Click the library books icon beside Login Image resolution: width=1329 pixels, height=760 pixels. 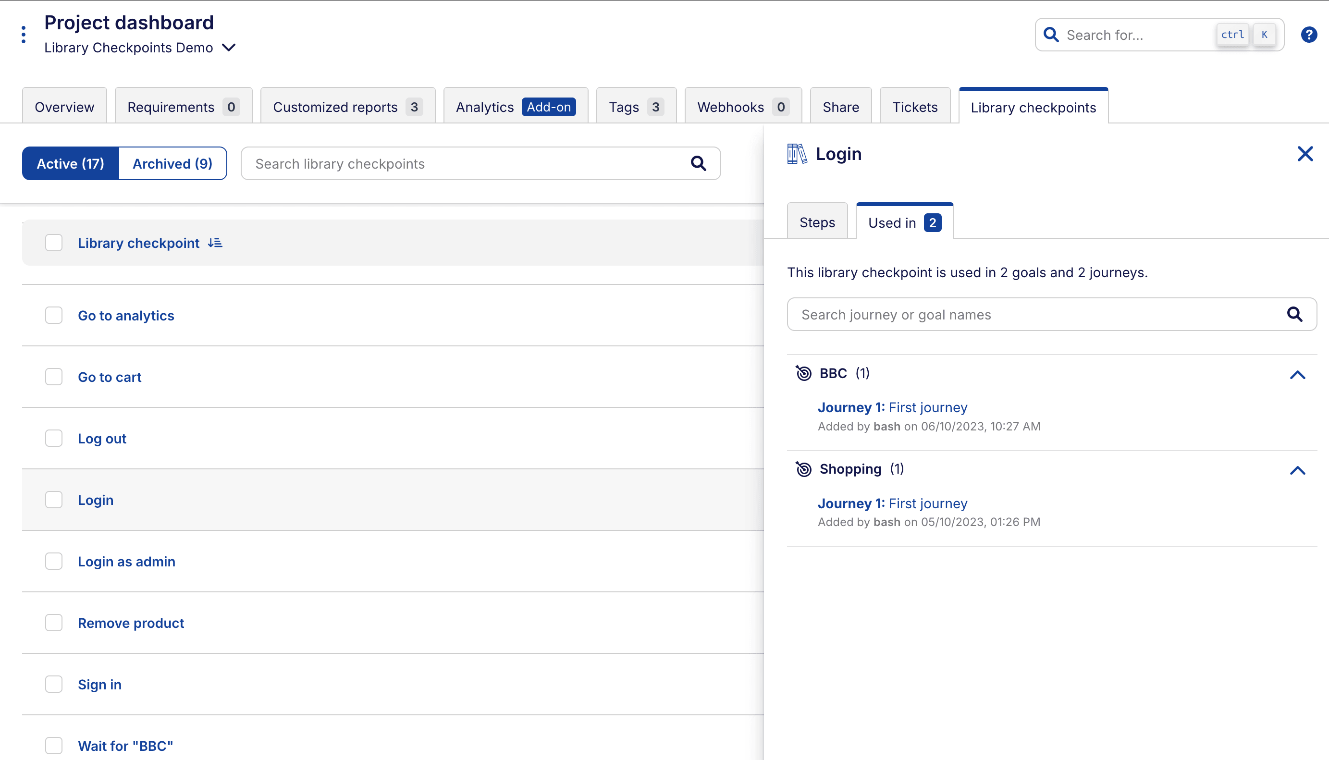(x=797, y=154)
